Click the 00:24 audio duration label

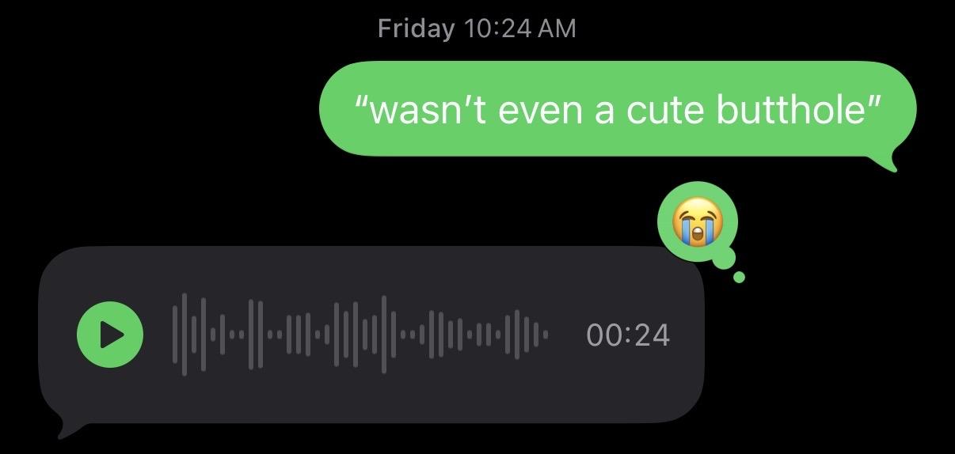coord(628,335)
